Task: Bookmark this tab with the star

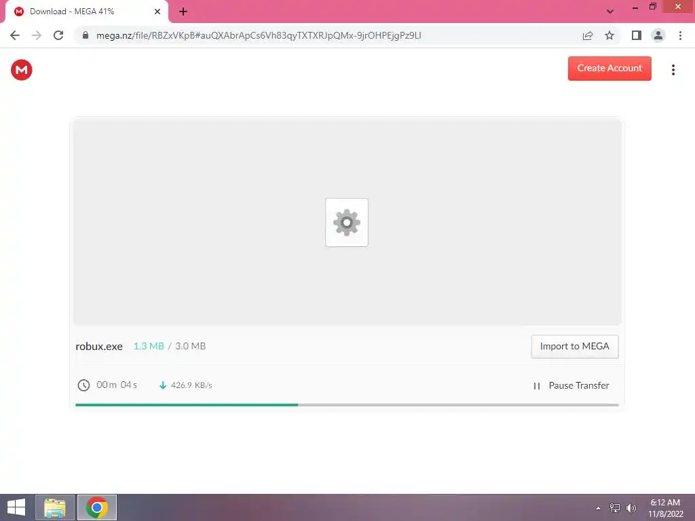Action: point(609,35)
